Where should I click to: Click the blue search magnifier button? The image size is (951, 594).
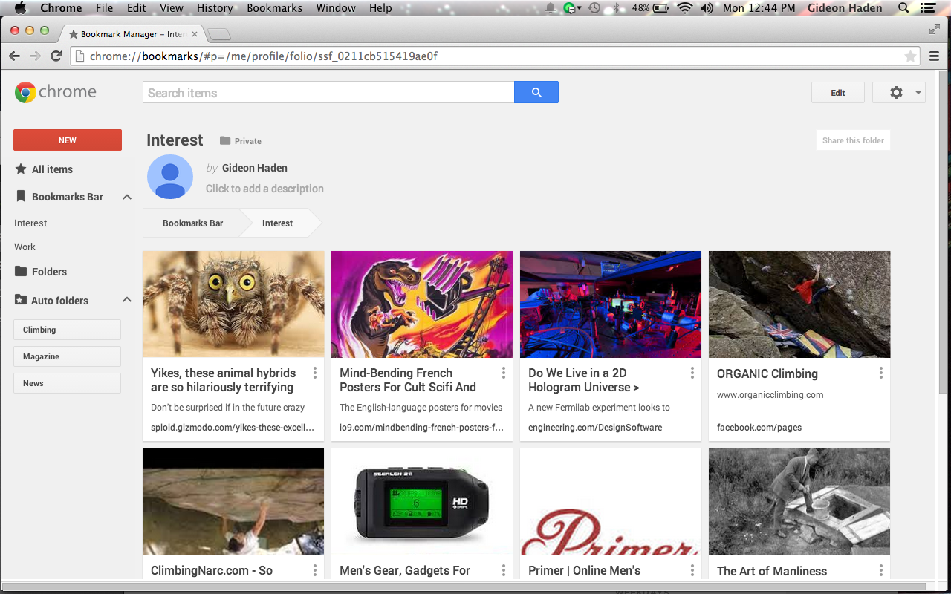(536, 93)
